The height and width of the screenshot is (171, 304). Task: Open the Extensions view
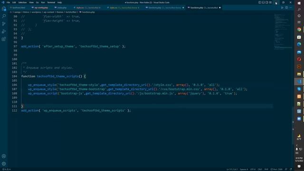click(4, 39)
